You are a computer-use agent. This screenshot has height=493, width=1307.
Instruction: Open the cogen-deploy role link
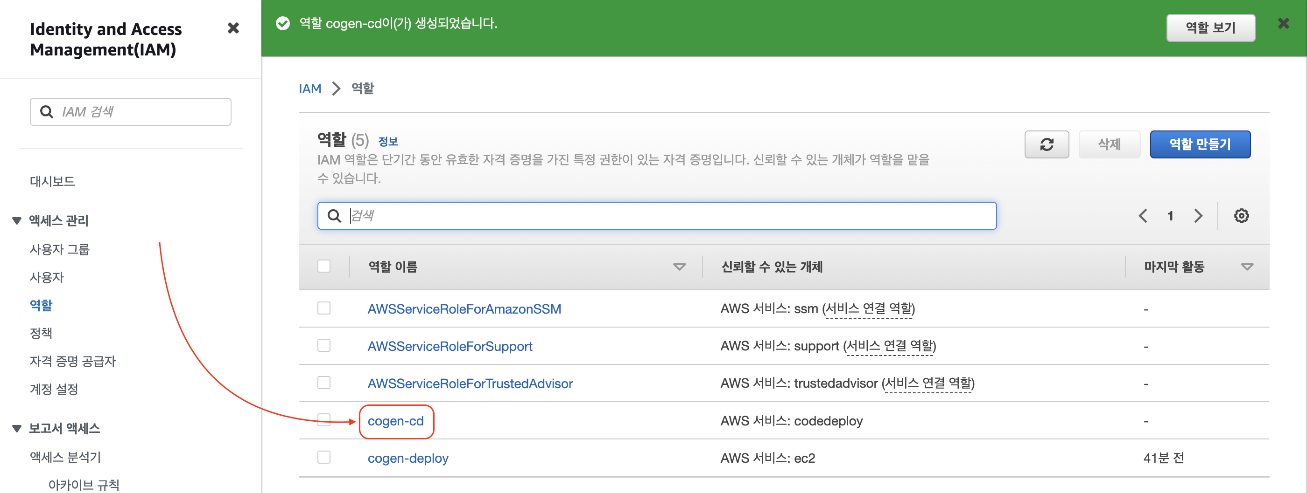(408, 458)
